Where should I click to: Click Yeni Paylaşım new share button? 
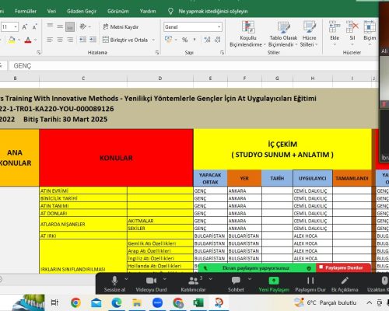274,284
